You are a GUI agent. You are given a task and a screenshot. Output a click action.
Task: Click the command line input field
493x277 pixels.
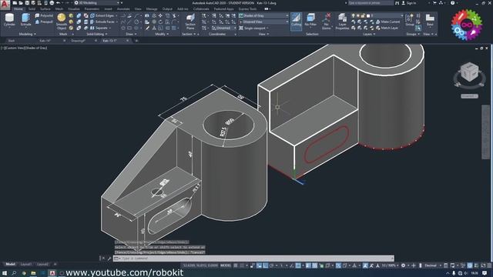(x=253, y=259)
